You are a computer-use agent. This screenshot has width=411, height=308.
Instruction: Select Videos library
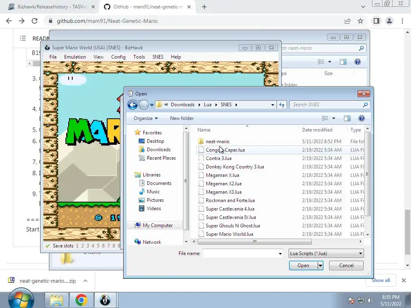point(154,209)
